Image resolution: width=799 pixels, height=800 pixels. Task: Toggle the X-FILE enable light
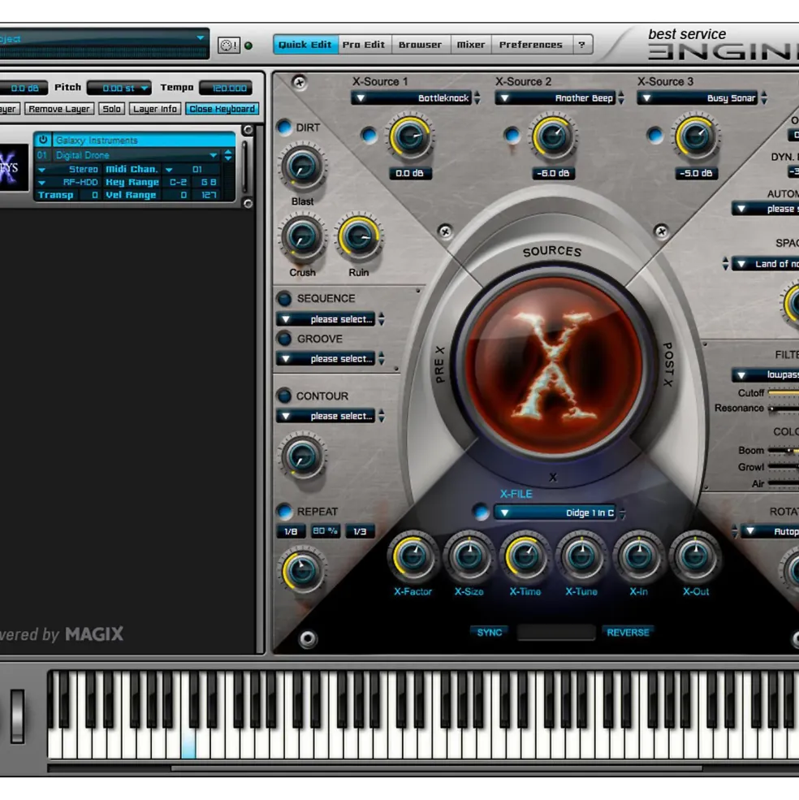pos(480,512)
